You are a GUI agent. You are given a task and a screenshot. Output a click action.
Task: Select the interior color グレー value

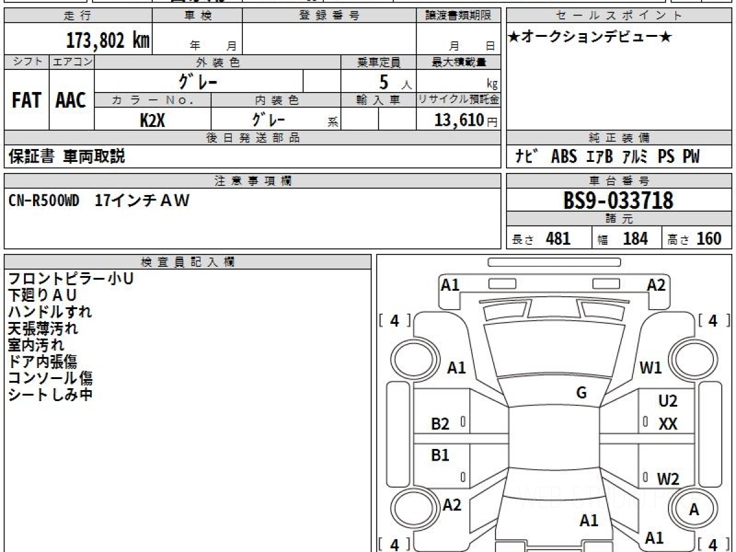[x=268, y=118]
